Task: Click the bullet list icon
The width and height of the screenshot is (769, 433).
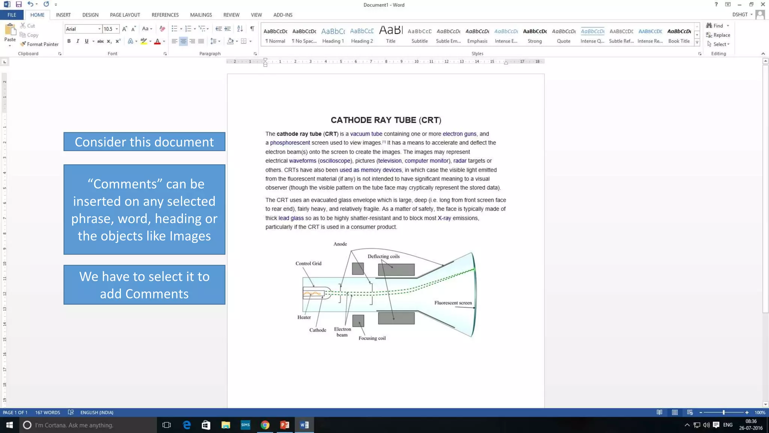Action: (174, 29)
